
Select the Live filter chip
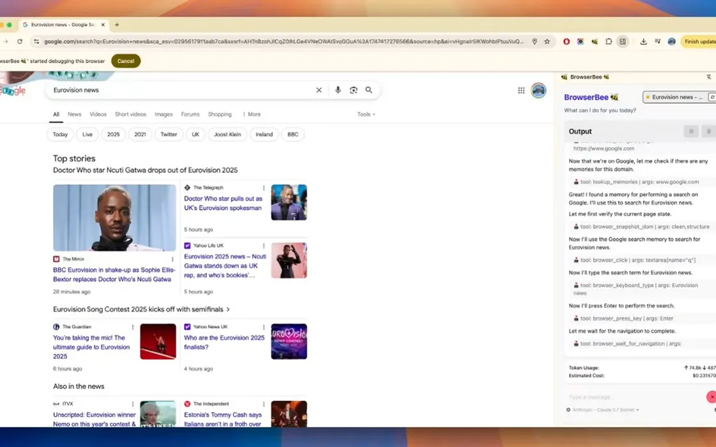tap(87, 135)
